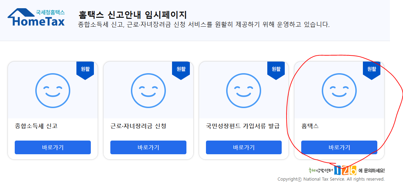Click the 국민성장펀드 가입서류 발급 title text
403x184 pixels.
coord(243,126)
